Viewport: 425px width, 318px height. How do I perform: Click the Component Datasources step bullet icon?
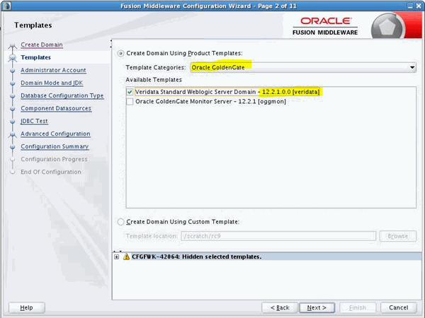[13, 109]
